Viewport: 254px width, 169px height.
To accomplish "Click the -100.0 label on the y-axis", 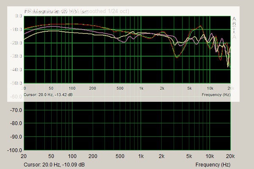I will [14, 150].
